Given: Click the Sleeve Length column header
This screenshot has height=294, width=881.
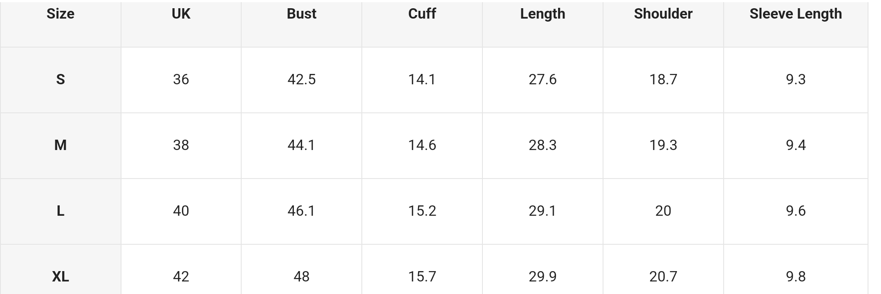Looking at the screenshot, I should point(795,14).
